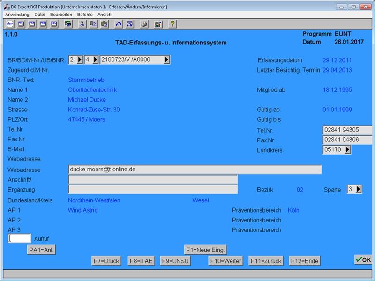This screenshot has width=375, height=281.
Task: Click the printer icon in toolbar
Action: tap(144, 24)
